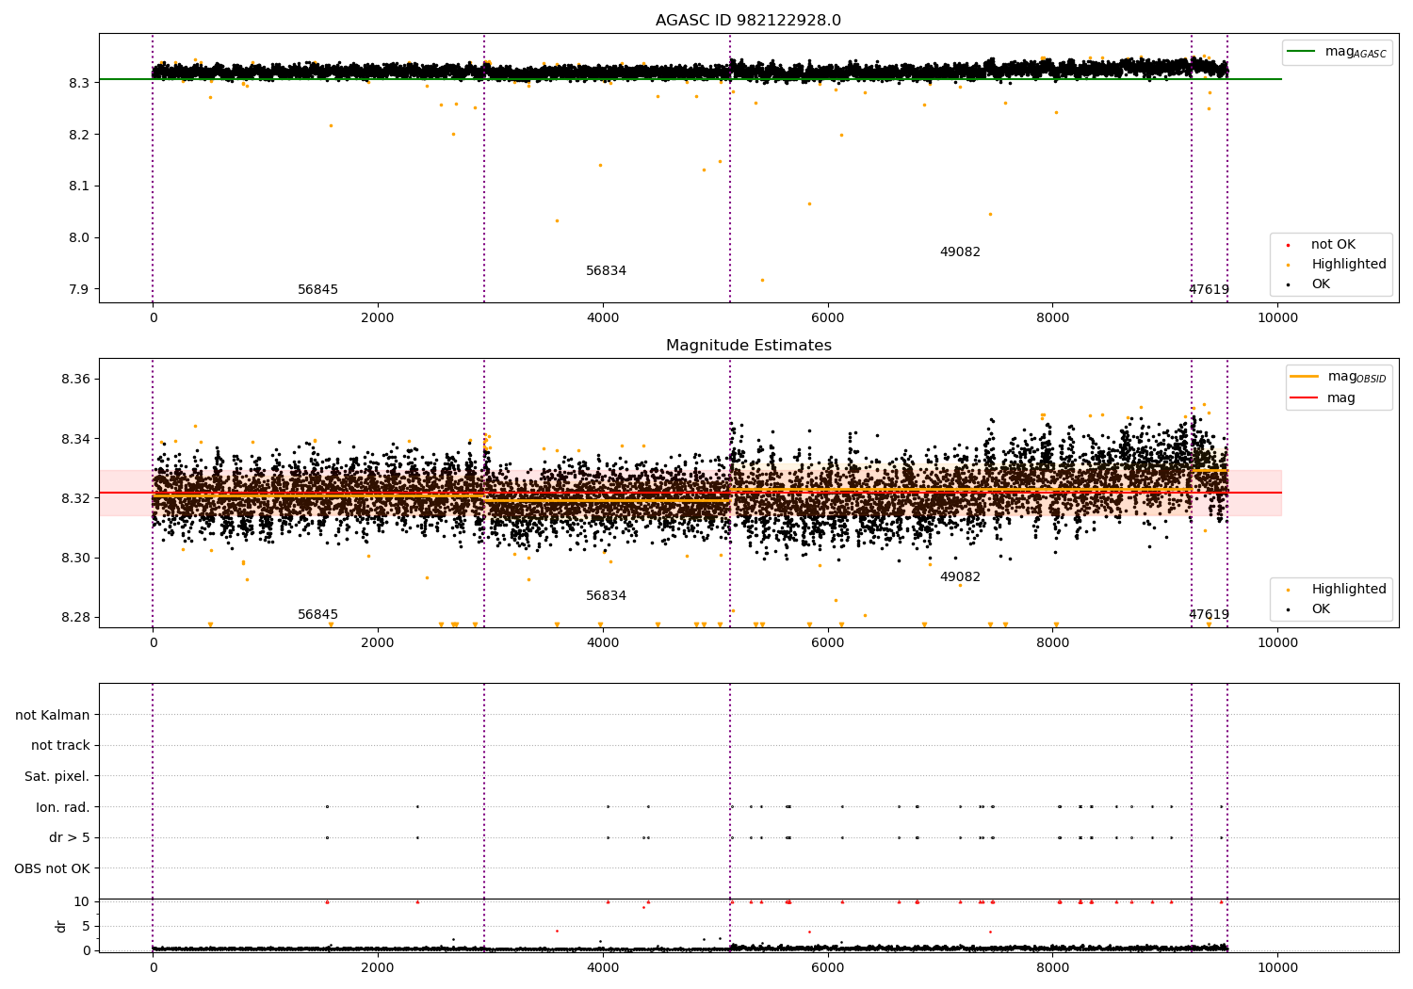Click the 'Sat. pixel.' flag row label

pyautogui.click(x=57, y=777)
